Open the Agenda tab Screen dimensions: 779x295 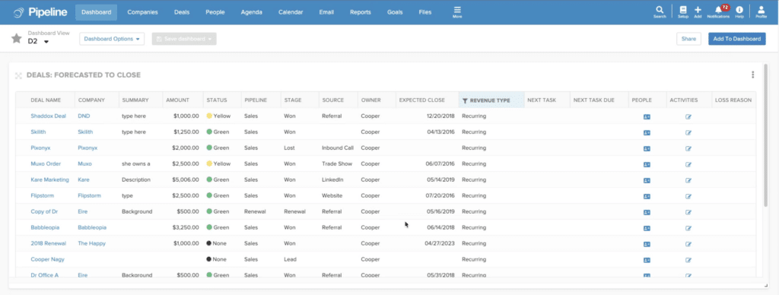tap(251, 12)
